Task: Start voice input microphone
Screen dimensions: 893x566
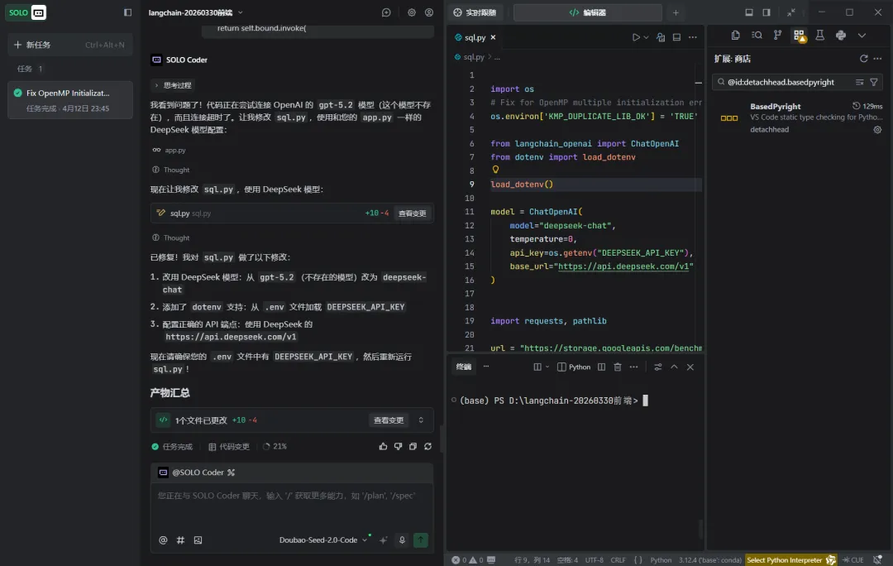Action: coord(402,540)
